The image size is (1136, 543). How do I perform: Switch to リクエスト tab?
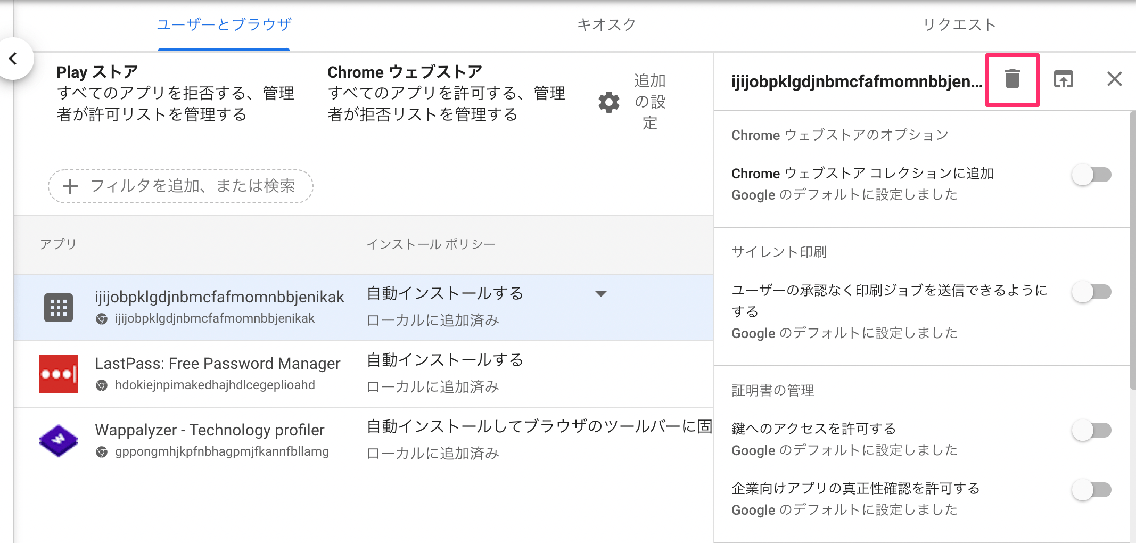959,24
